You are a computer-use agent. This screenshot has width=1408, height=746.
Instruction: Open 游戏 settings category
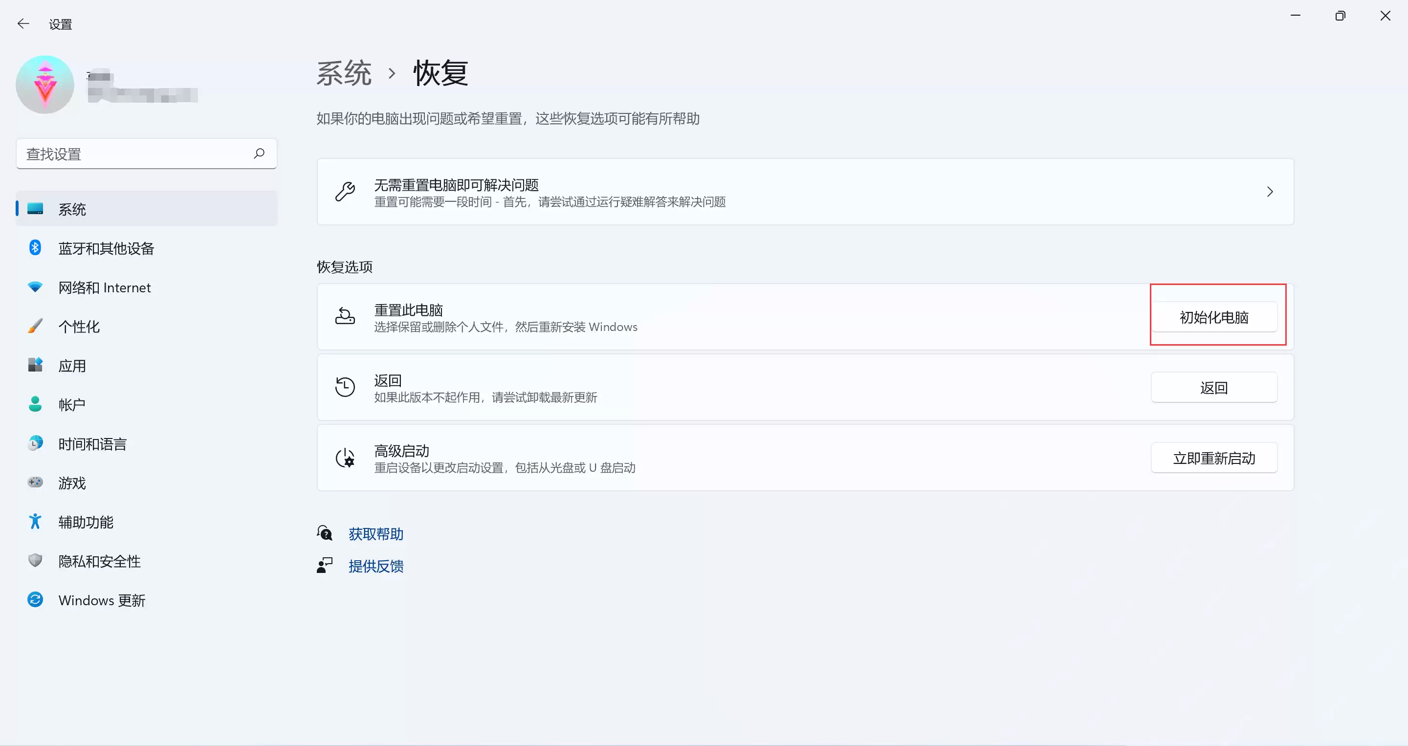(x=147, y=483)
